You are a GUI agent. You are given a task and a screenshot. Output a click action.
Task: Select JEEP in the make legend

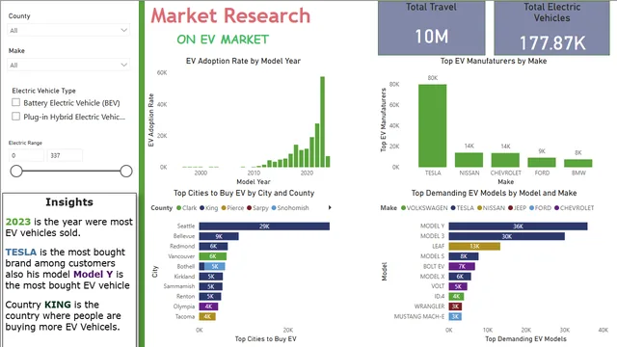pyautogui.click(x=517, y=208)
